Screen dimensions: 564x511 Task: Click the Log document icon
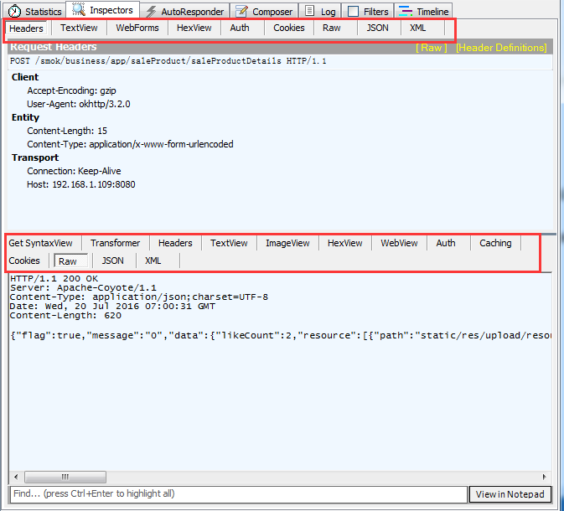coord(310,11)
